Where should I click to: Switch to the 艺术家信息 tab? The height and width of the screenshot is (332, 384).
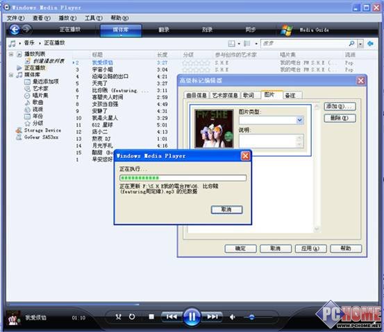coord(225,96)
